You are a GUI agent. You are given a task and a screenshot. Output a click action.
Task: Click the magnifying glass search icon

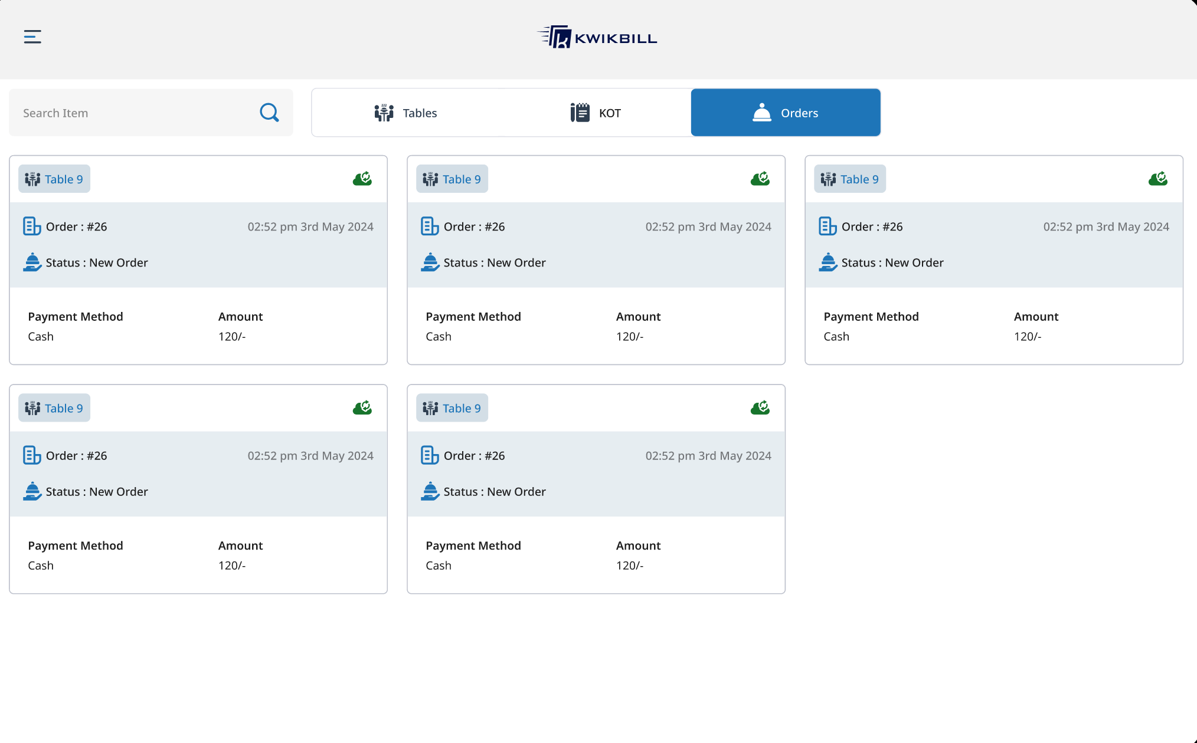pos(269,113)
